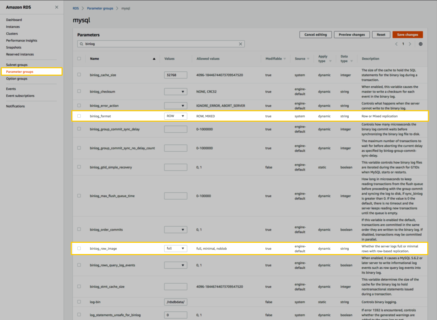Image resolution: width=437 pixels, height=320 pixels.
Task: Open the table preferences gear icon
Action: [x=420, y=44]
